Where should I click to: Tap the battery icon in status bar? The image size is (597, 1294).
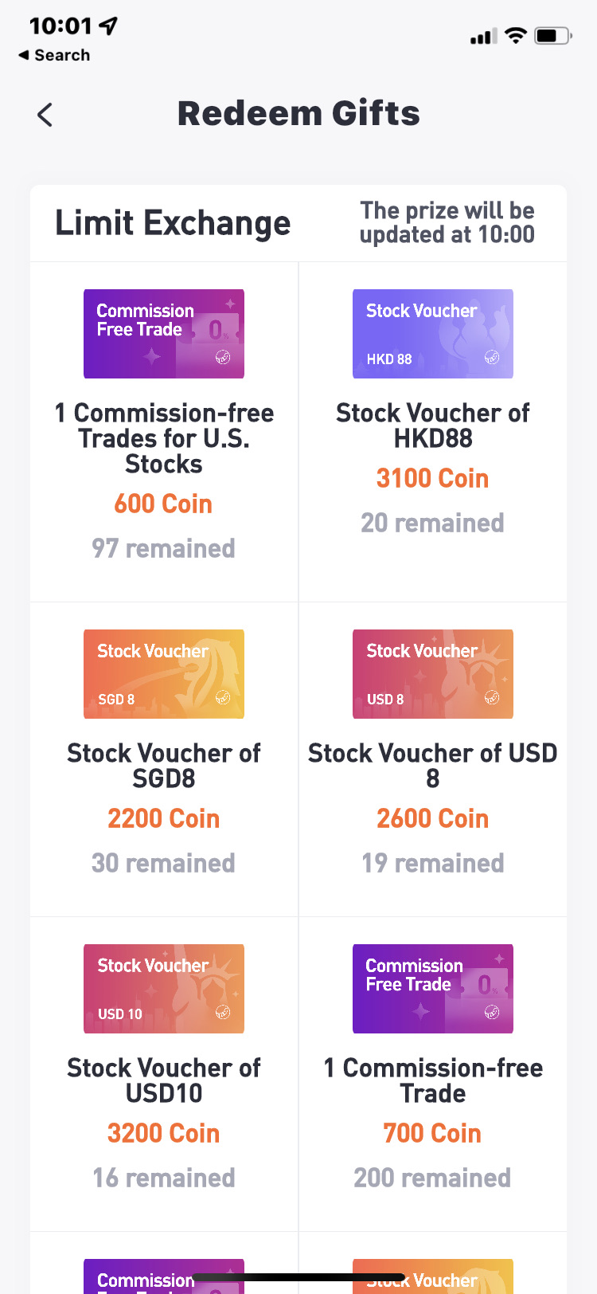tap(552, 36)
